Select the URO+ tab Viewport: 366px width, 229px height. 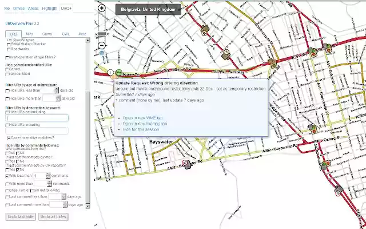[x=66, y=8]
